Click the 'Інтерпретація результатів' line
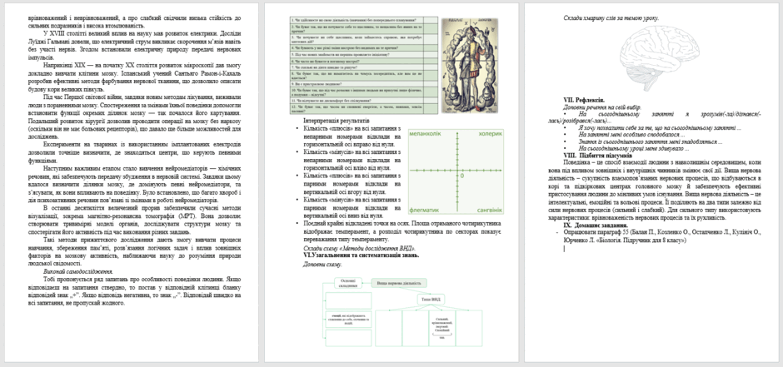Viewport: 783px width, 367px height. click(x=337, y=122)
